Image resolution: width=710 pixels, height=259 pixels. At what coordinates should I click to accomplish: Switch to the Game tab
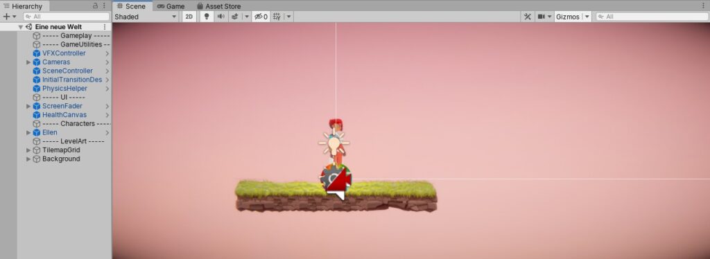click(x=171, y=6)
